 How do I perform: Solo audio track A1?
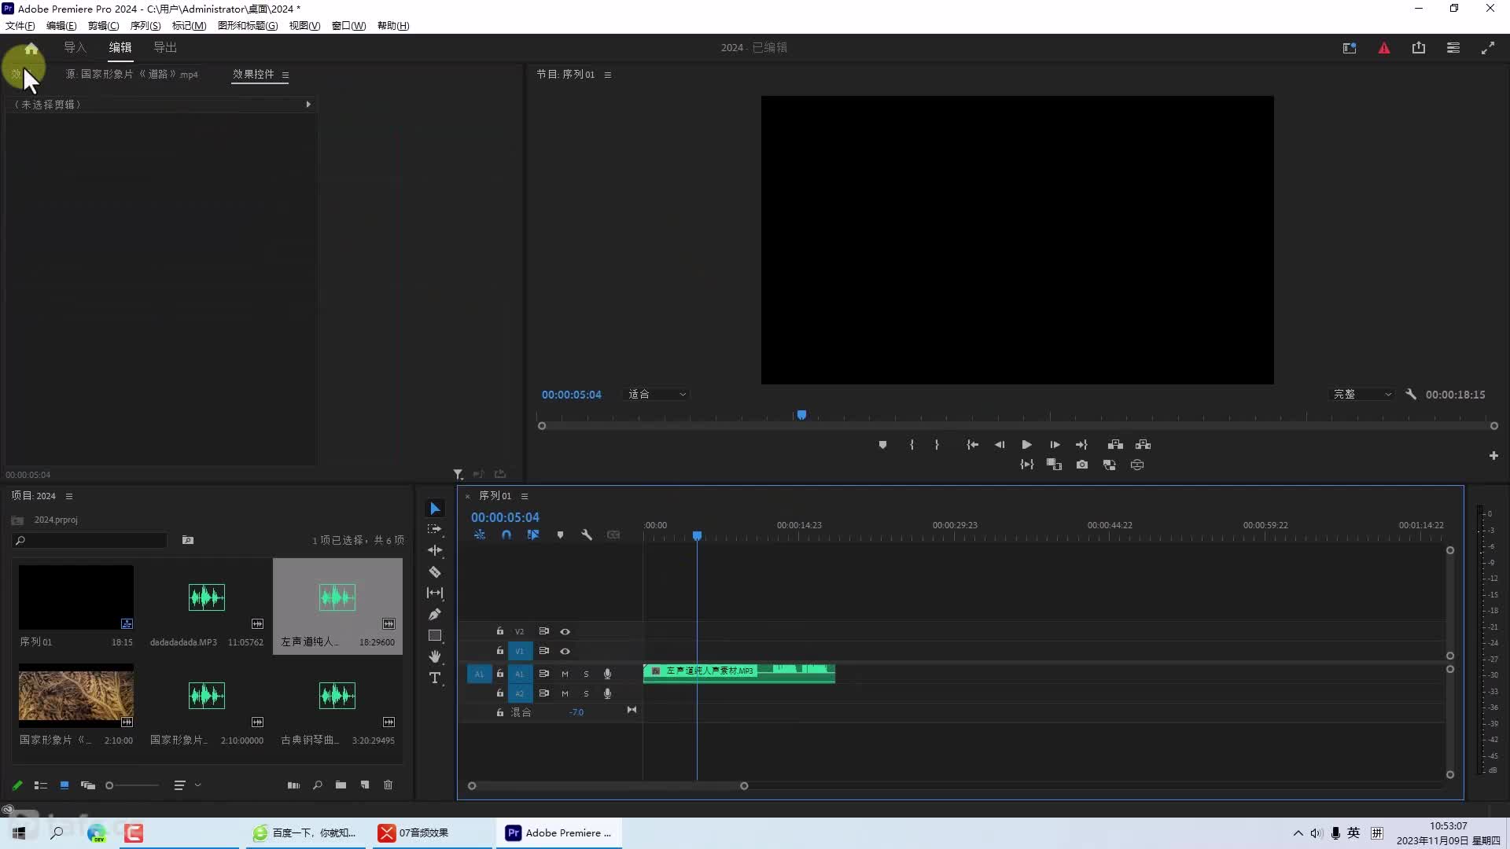coord(586,674)
